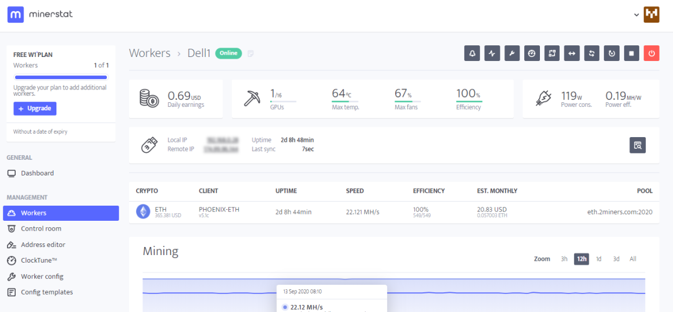This screenshot has height=312, width=673.
Task: Click the double-arrow icon button
Action: pos(572,53)
